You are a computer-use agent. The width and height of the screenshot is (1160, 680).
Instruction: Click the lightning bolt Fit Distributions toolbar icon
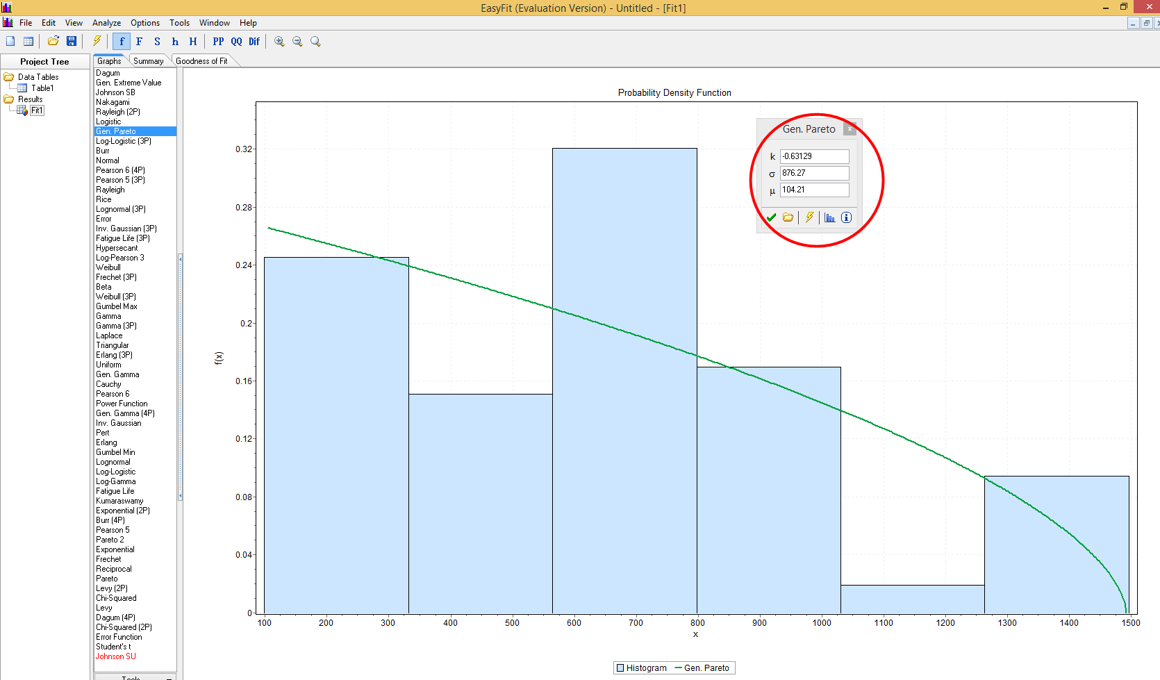pyautogui.click(x=97, y=42)
